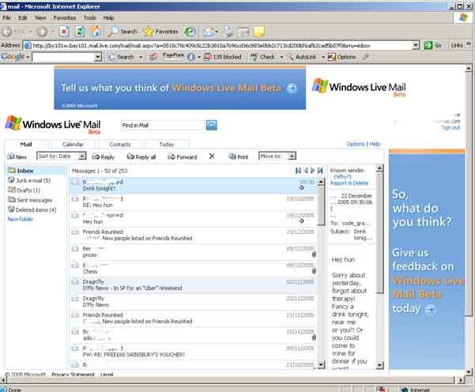The height and width of the screenshot is (392, 475).
Task: Open the Mail envelope toolbar icon
Action: (209, 32)
